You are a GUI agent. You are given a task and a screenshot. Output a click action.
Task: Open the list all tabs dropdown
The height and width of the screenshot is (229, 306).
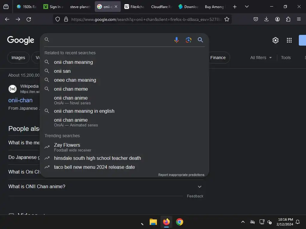[x=247, y=7]
